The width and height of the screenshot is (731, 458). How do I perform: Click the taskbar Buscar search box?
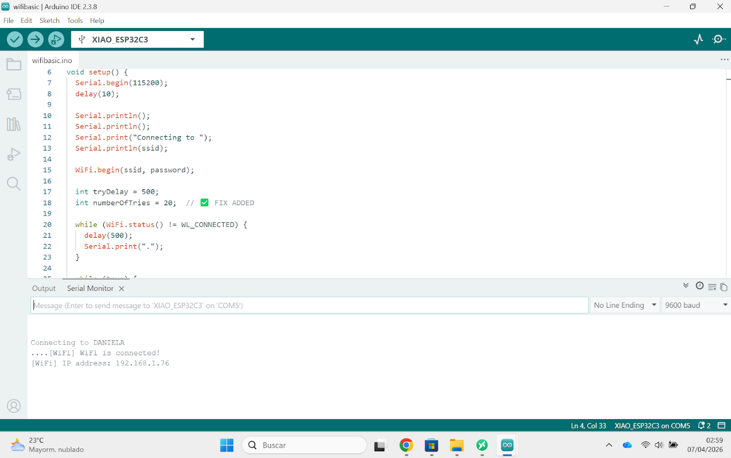coord(304,445)
